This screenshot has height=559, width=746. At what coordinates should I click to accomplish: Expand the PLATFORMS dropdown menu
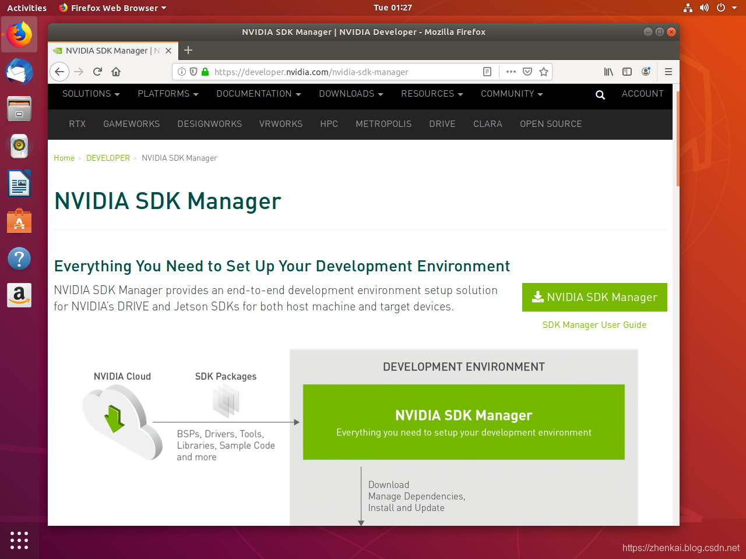168,94
